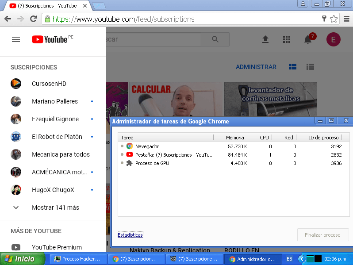Close the Suscripciones browser tab
This screenshot has width=353, height=265.
(x=85, y=6)
